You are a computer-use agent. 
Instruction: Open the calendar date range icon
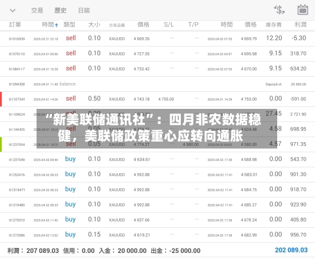pos(302,10)
